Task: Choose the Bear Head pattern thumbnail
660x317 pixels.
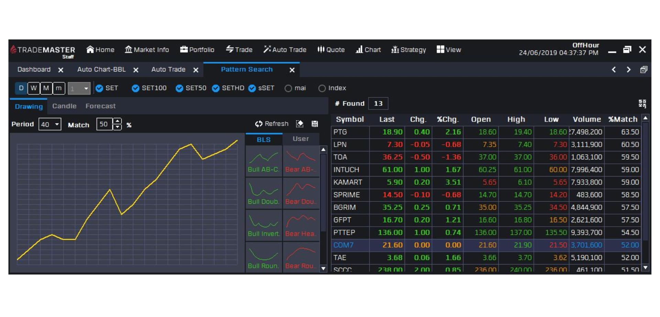Action: pyautogui.click(x=301, y=225)
